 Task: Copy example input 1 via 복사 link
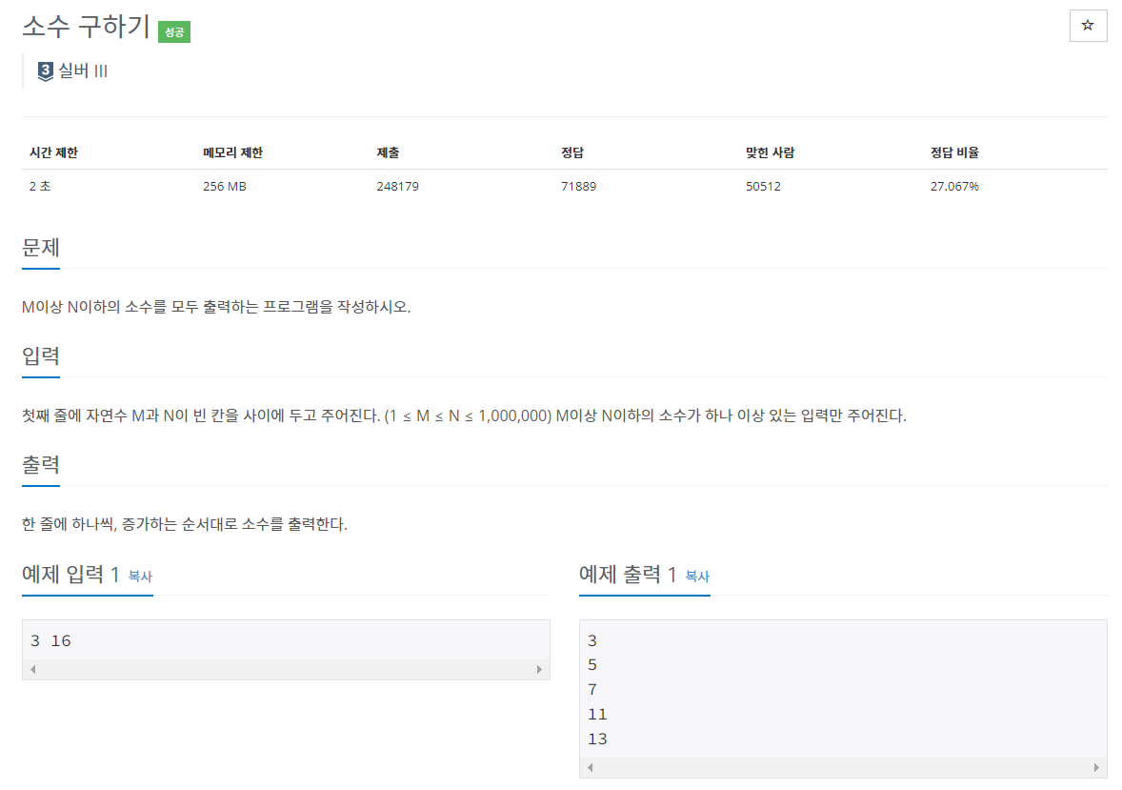[140, 576]
